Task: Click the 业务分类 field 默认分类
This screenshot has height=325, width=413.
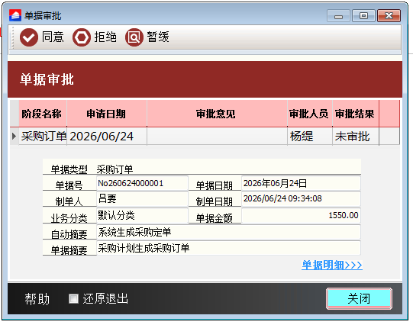Action: 142,215
